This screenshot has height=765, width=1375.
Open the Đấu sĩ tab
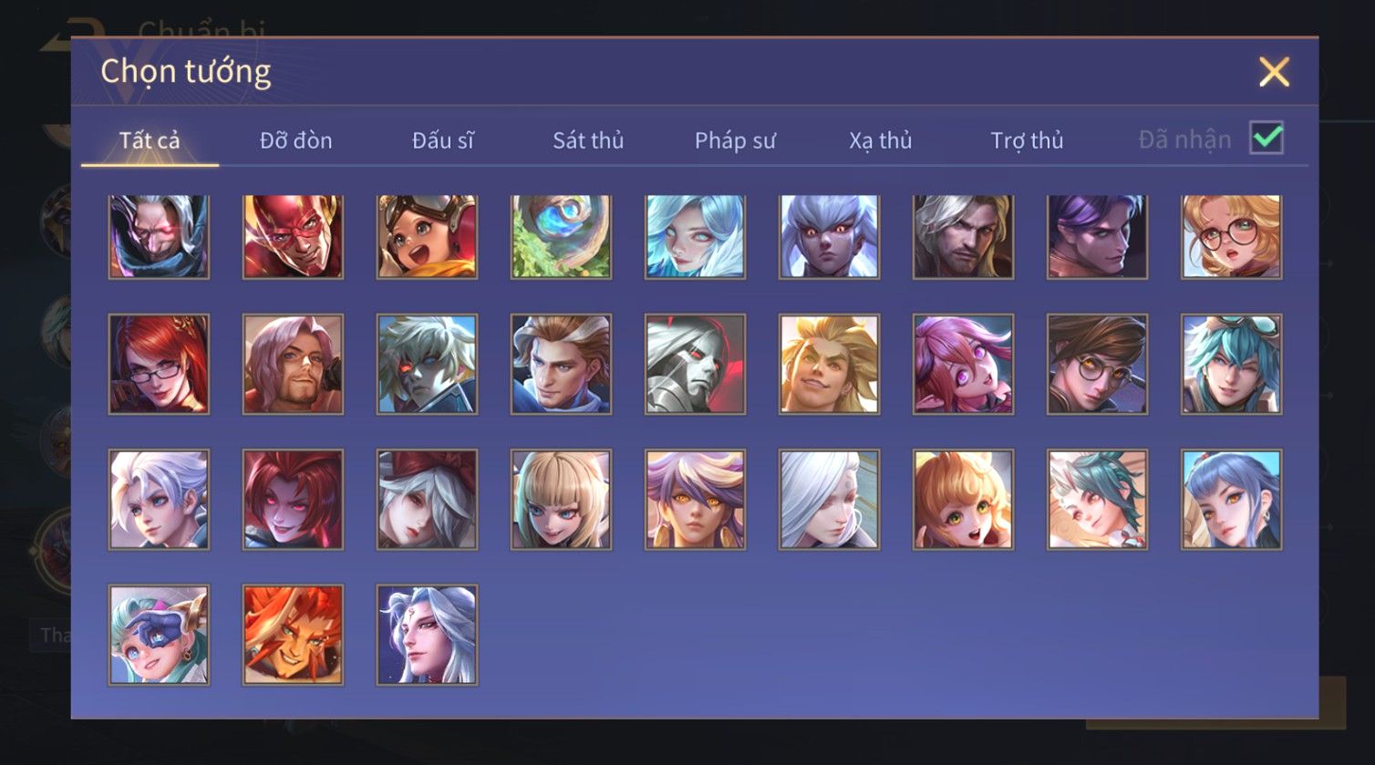(x=442, y=140)
